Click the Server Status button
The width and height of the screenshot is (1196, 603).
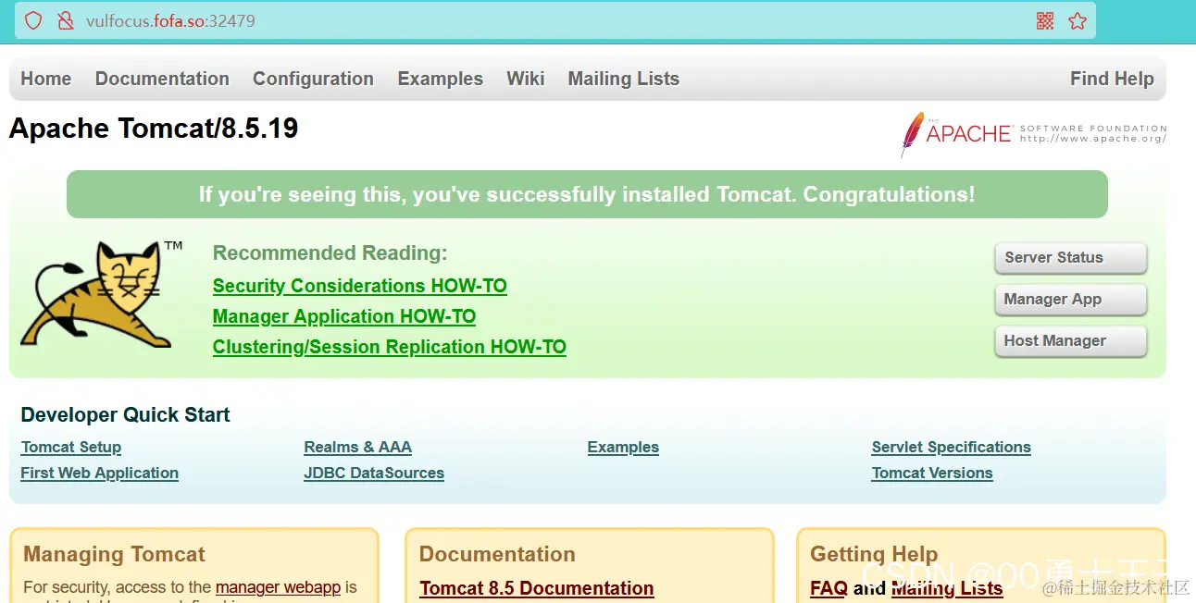click(x=1070, y=258)
